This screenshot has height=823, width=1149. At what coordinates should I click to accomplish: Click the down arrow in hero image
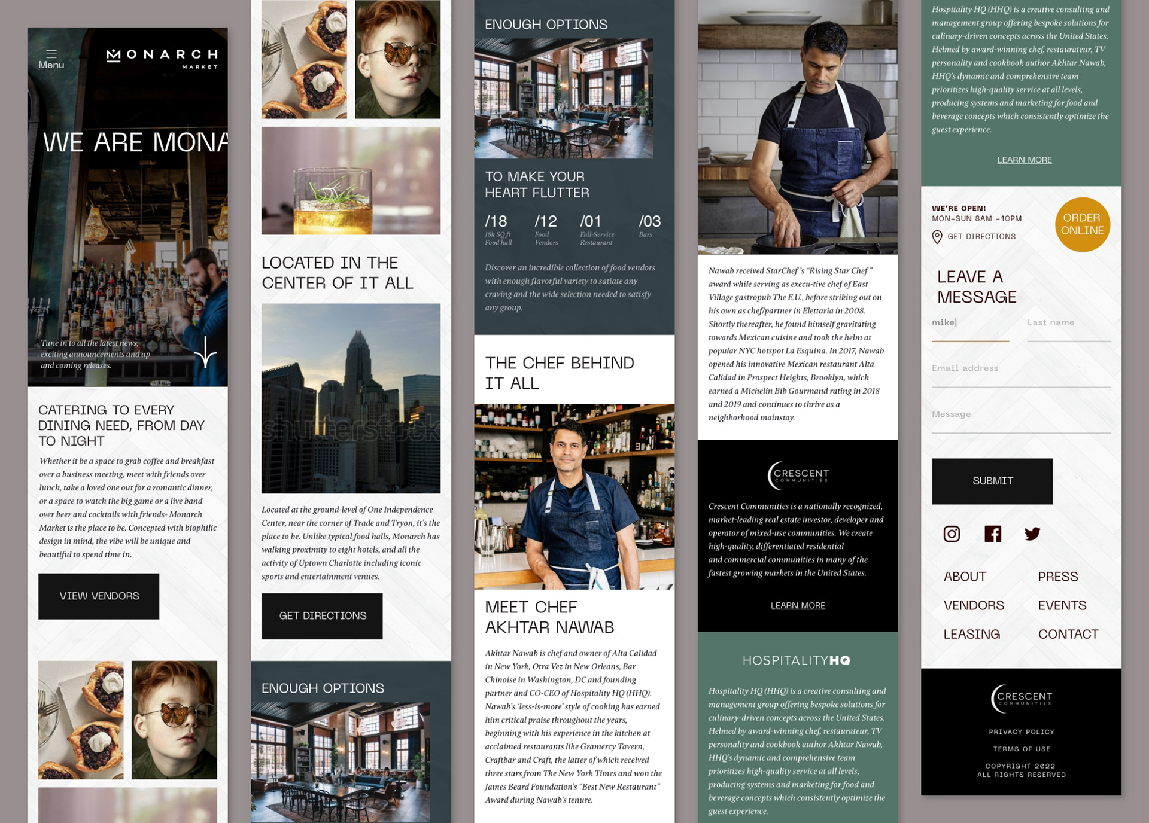205,352
